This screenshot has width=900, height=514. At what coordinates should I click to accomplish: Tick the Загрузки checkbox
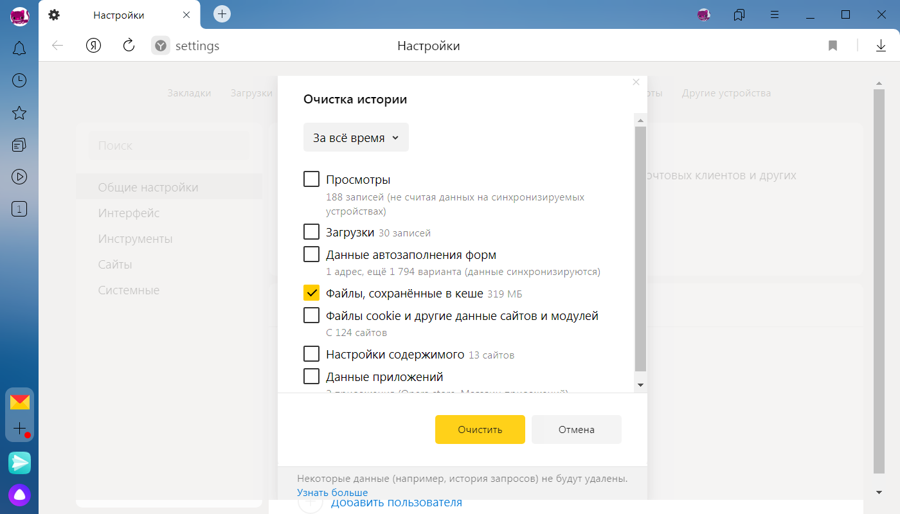tap(311, 231)
